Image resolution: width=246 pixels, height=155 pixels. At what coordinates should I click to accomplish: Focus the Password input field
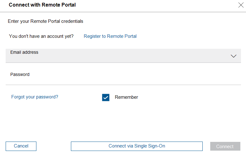point(123,78)
